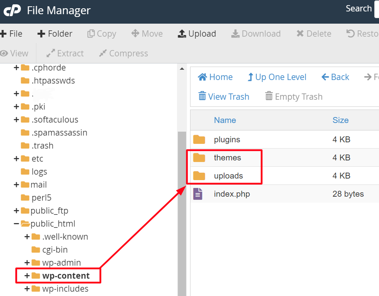Expand the mail tree node
379x296 pixels.
tap(17, 184)
